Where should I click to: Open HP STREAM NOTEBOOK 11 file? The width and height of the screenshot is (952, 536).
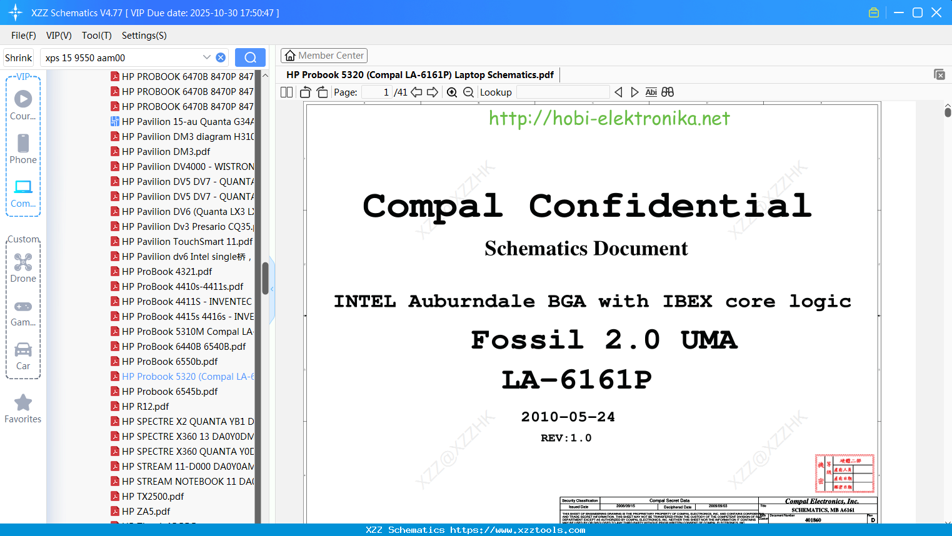(183, 481)
